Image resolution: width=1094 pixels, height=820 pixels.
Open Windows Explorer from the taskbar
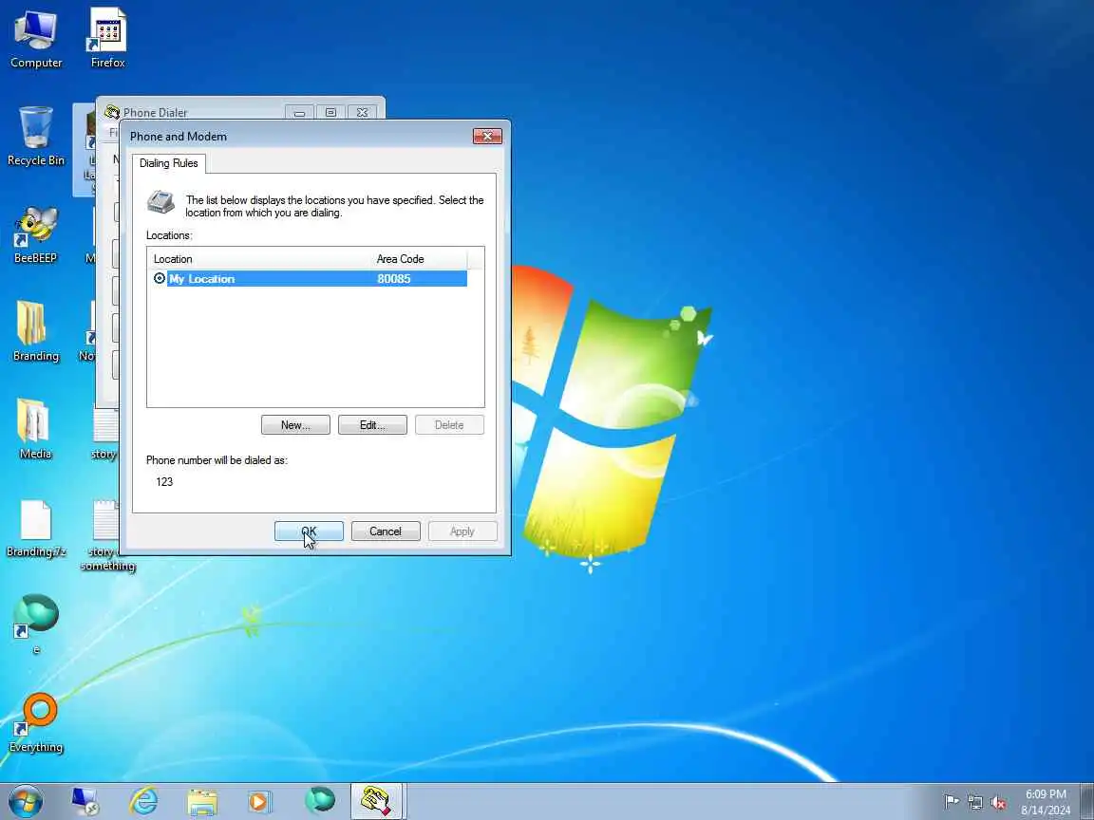[x=202, y=801]
